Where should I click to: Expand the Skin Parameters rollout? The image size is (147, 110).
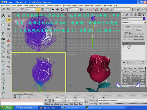pyautogui.click(x=133, y=81)
